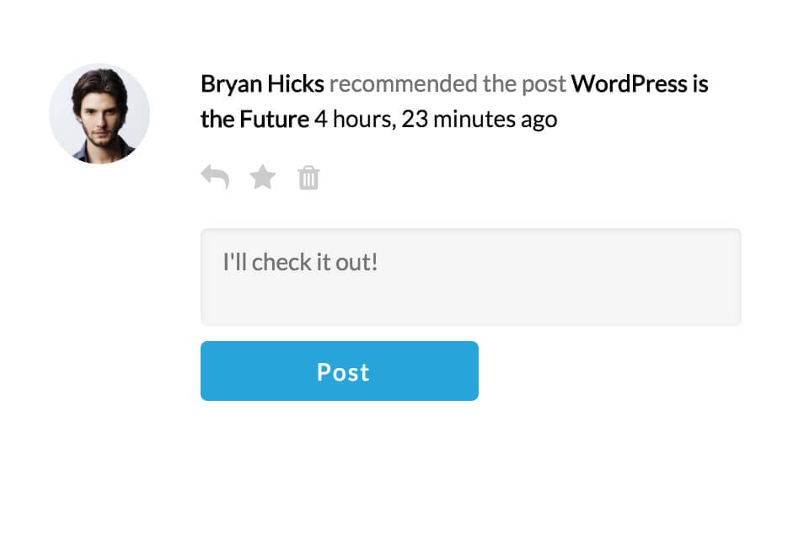Open Bryan Hicks' profile photo
This screenshot has width=809, height=539.
pyautogui.click(x=99, y=114)
